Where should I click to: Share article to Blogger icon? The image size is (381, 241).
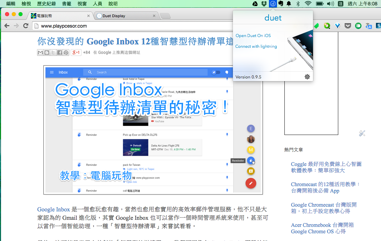tap(47, 53)
